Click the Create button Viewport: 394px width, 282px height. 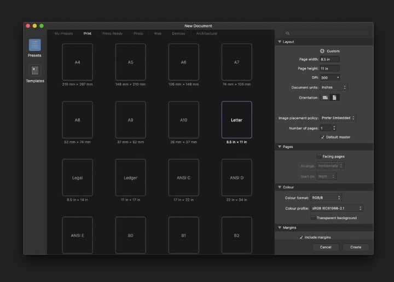pyautogui.click(x=356, y=247)
